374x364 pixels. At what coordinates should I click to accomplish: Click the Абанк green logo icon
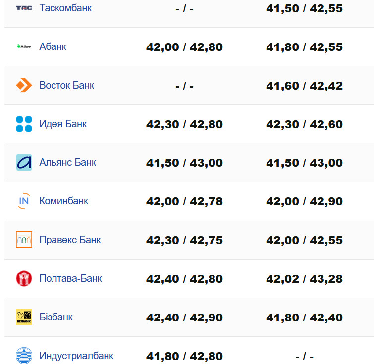pyautogui.click(x=24, y=46)
